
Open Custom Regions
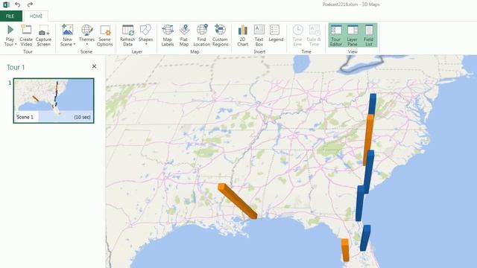220,36
